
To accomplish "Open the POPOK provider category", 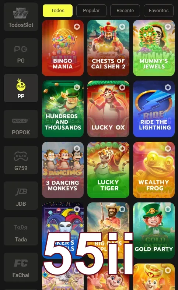I will click(x=21, y=124).
